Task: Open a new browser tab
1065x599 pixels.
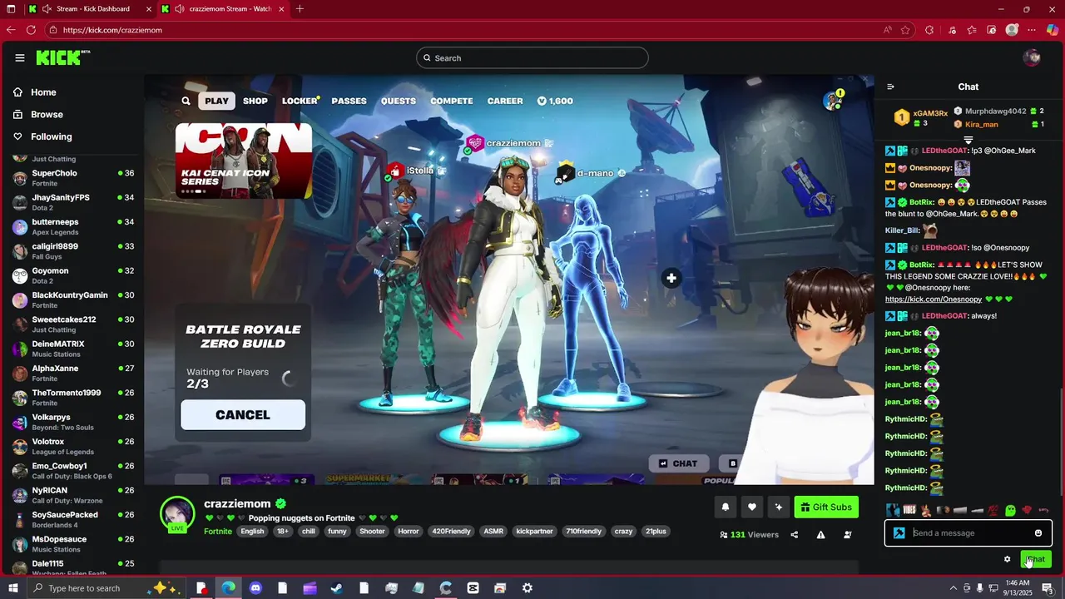Action: 300,9
